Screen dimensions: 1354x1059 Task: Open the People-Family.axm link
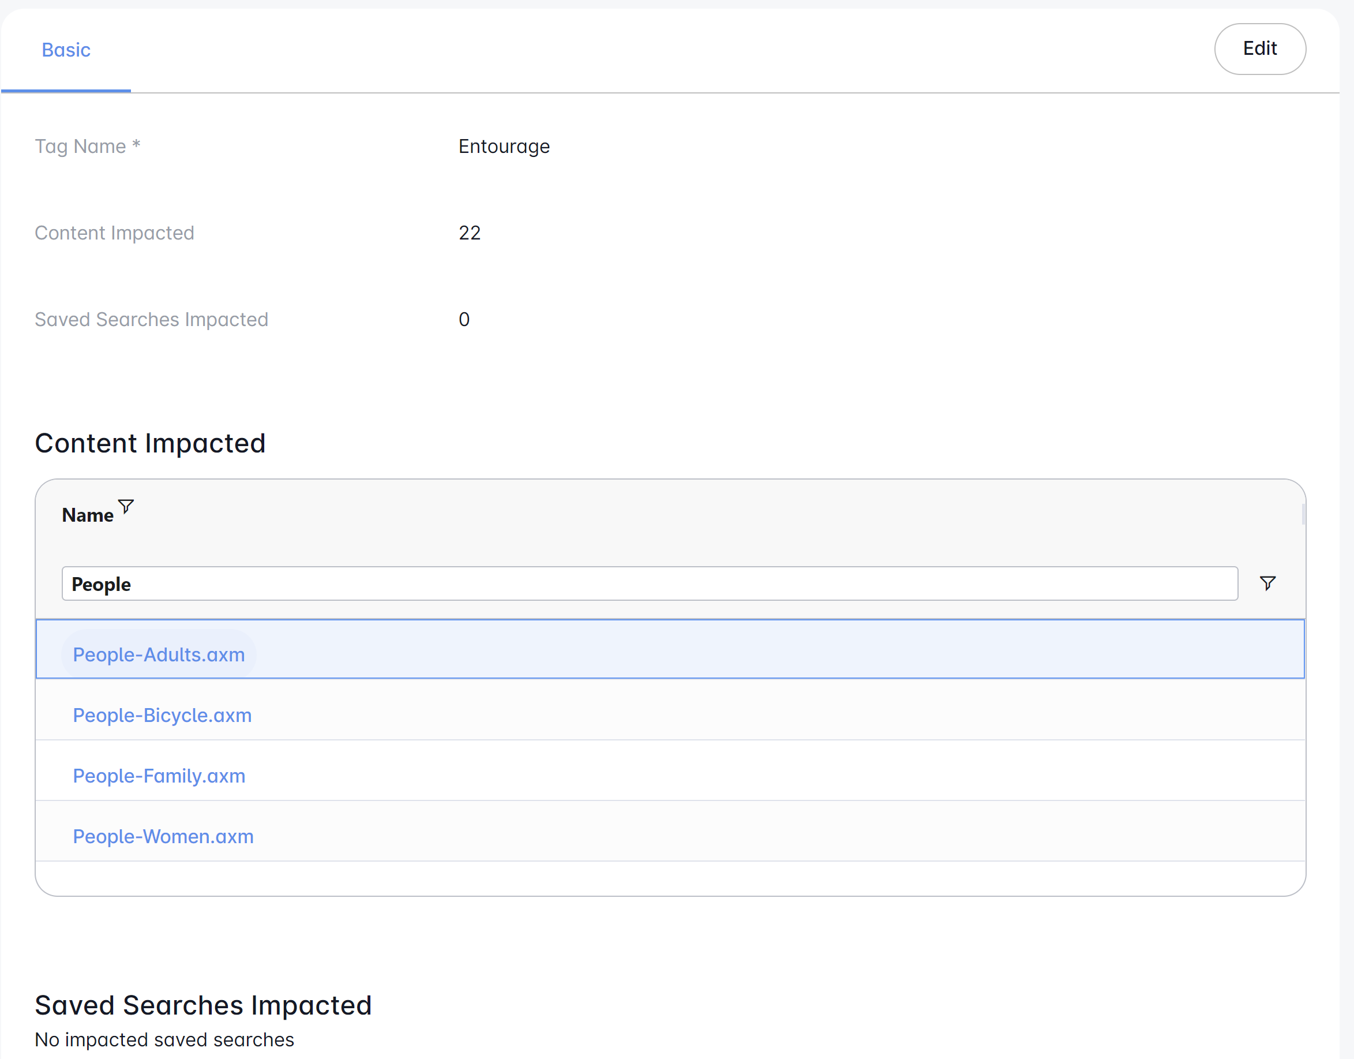[x=159, y=776]
